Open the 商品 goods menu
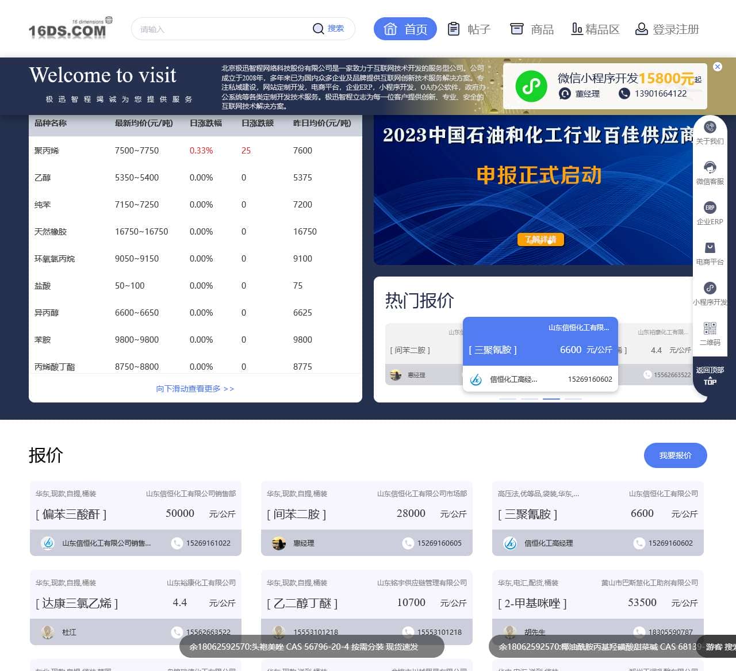The width and height of the screenshot is (736, 671). tap(532, 29)
